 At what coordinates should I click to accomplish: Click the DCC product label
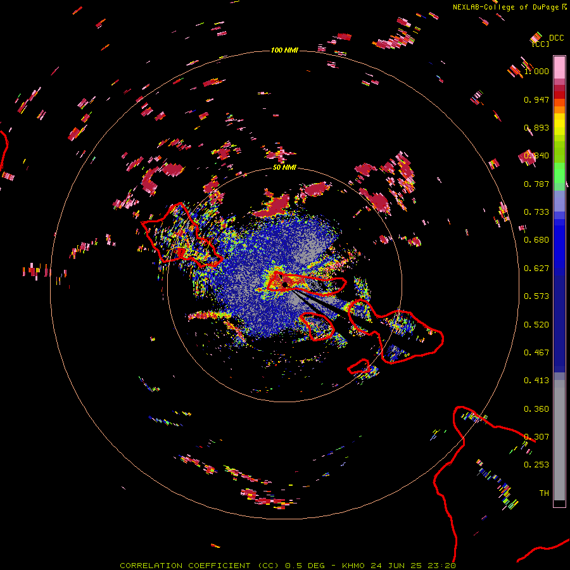click(x=556, y=38)
